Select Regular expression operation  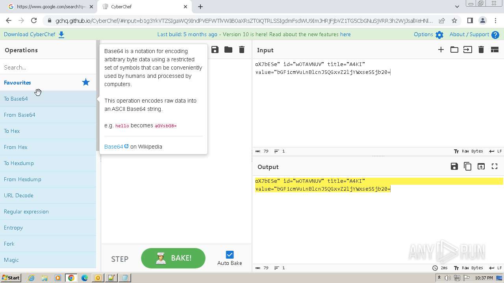coord(48,211)
